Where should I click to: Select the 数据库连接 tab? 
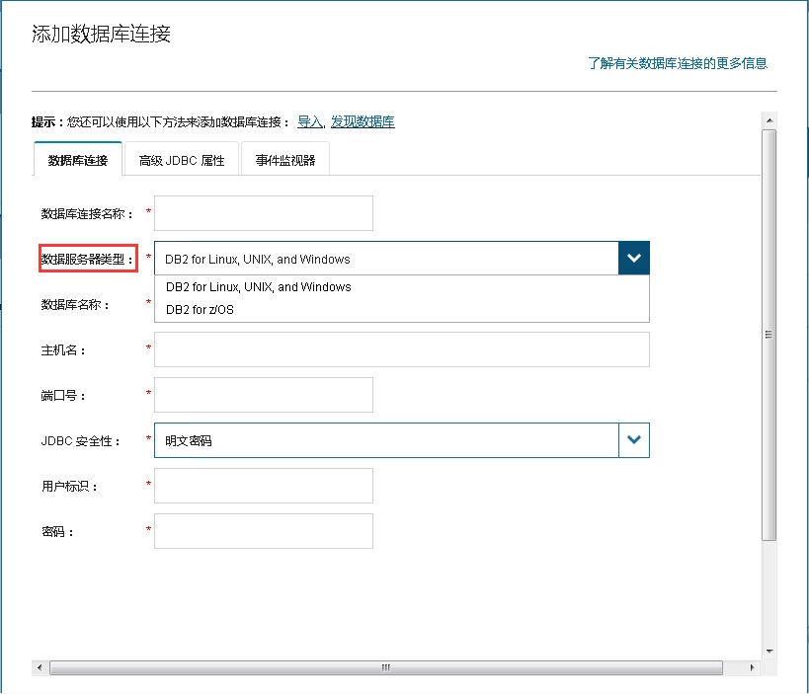[76, 158]
